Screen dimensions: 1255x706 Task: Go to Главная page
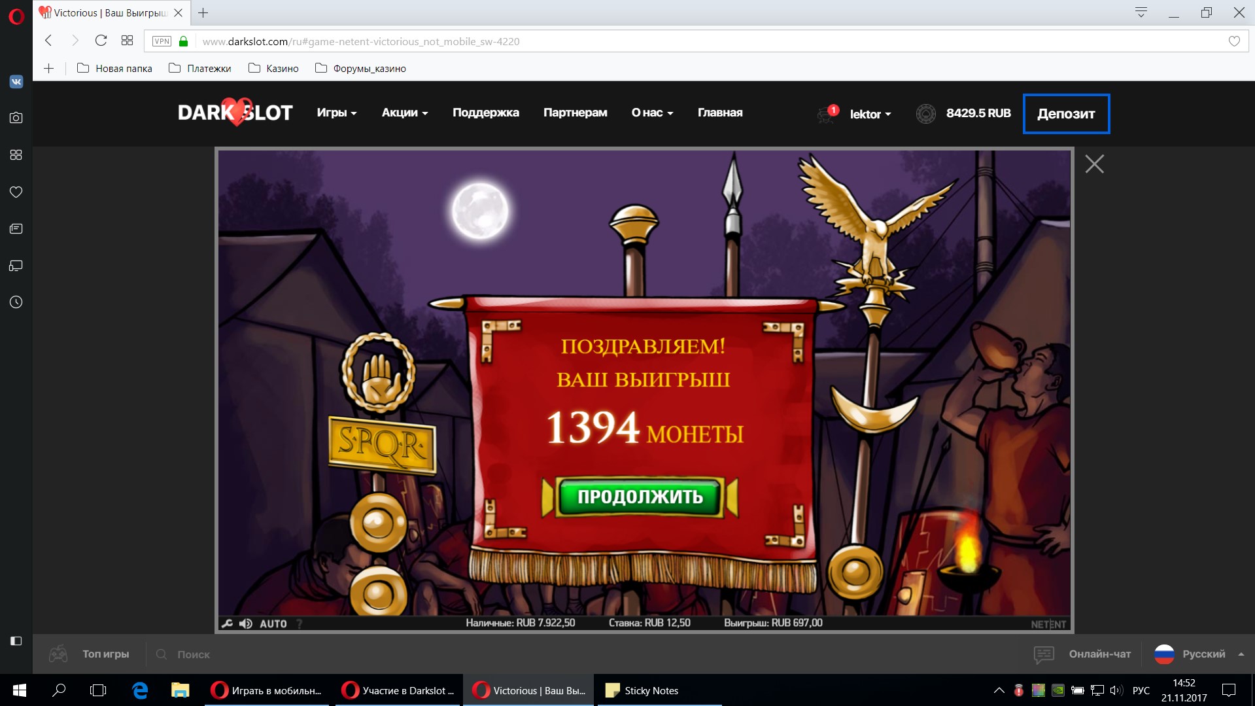click(x=720, y=113)
